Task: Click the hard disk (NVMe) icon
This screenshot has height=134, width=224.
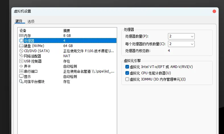Action: click(x=21, y=46)
